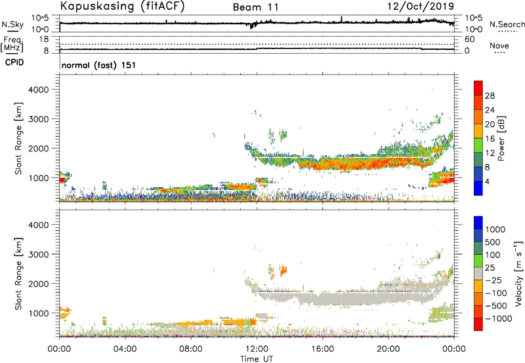The height and width of the screenshot is (363, 525).
Task: Click the "Velocity [m s-1]" axis title
Action: 518,273
